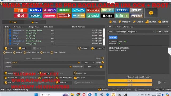This screenshot has height=96, width=171.
Task: Click the CHANGE KG button
Action: (x=64, y=82)
